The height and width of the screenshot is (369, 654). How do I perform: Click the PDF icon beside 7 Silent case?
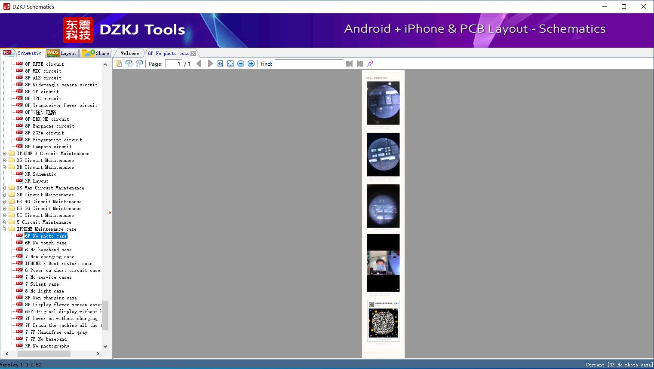point(19,284)
